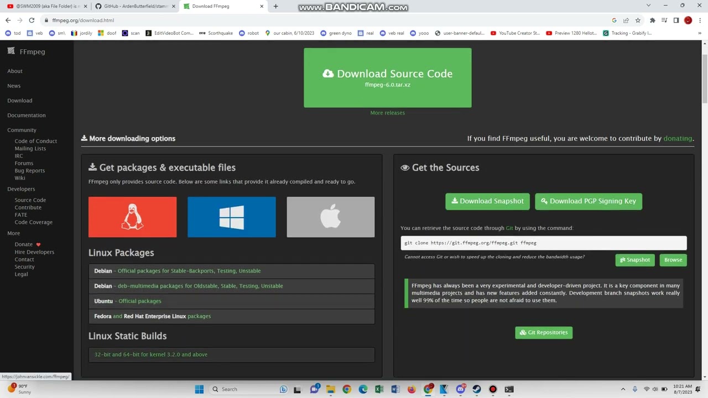
Task: Bookmark this page with the star icon
Action: 638,20
